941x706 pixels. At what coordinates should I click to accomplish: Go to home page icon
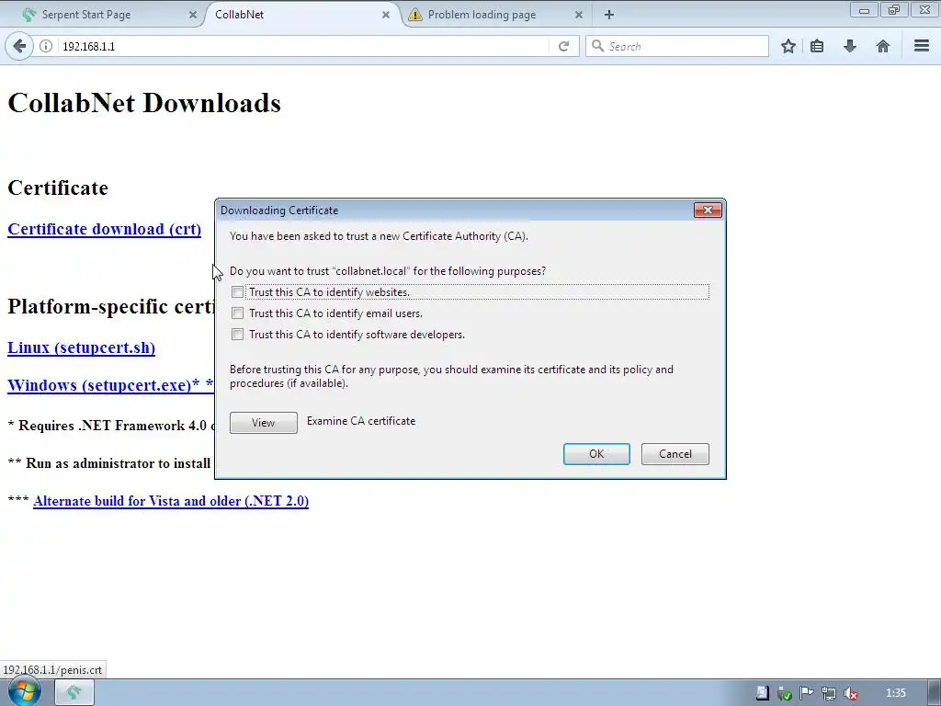883,46
